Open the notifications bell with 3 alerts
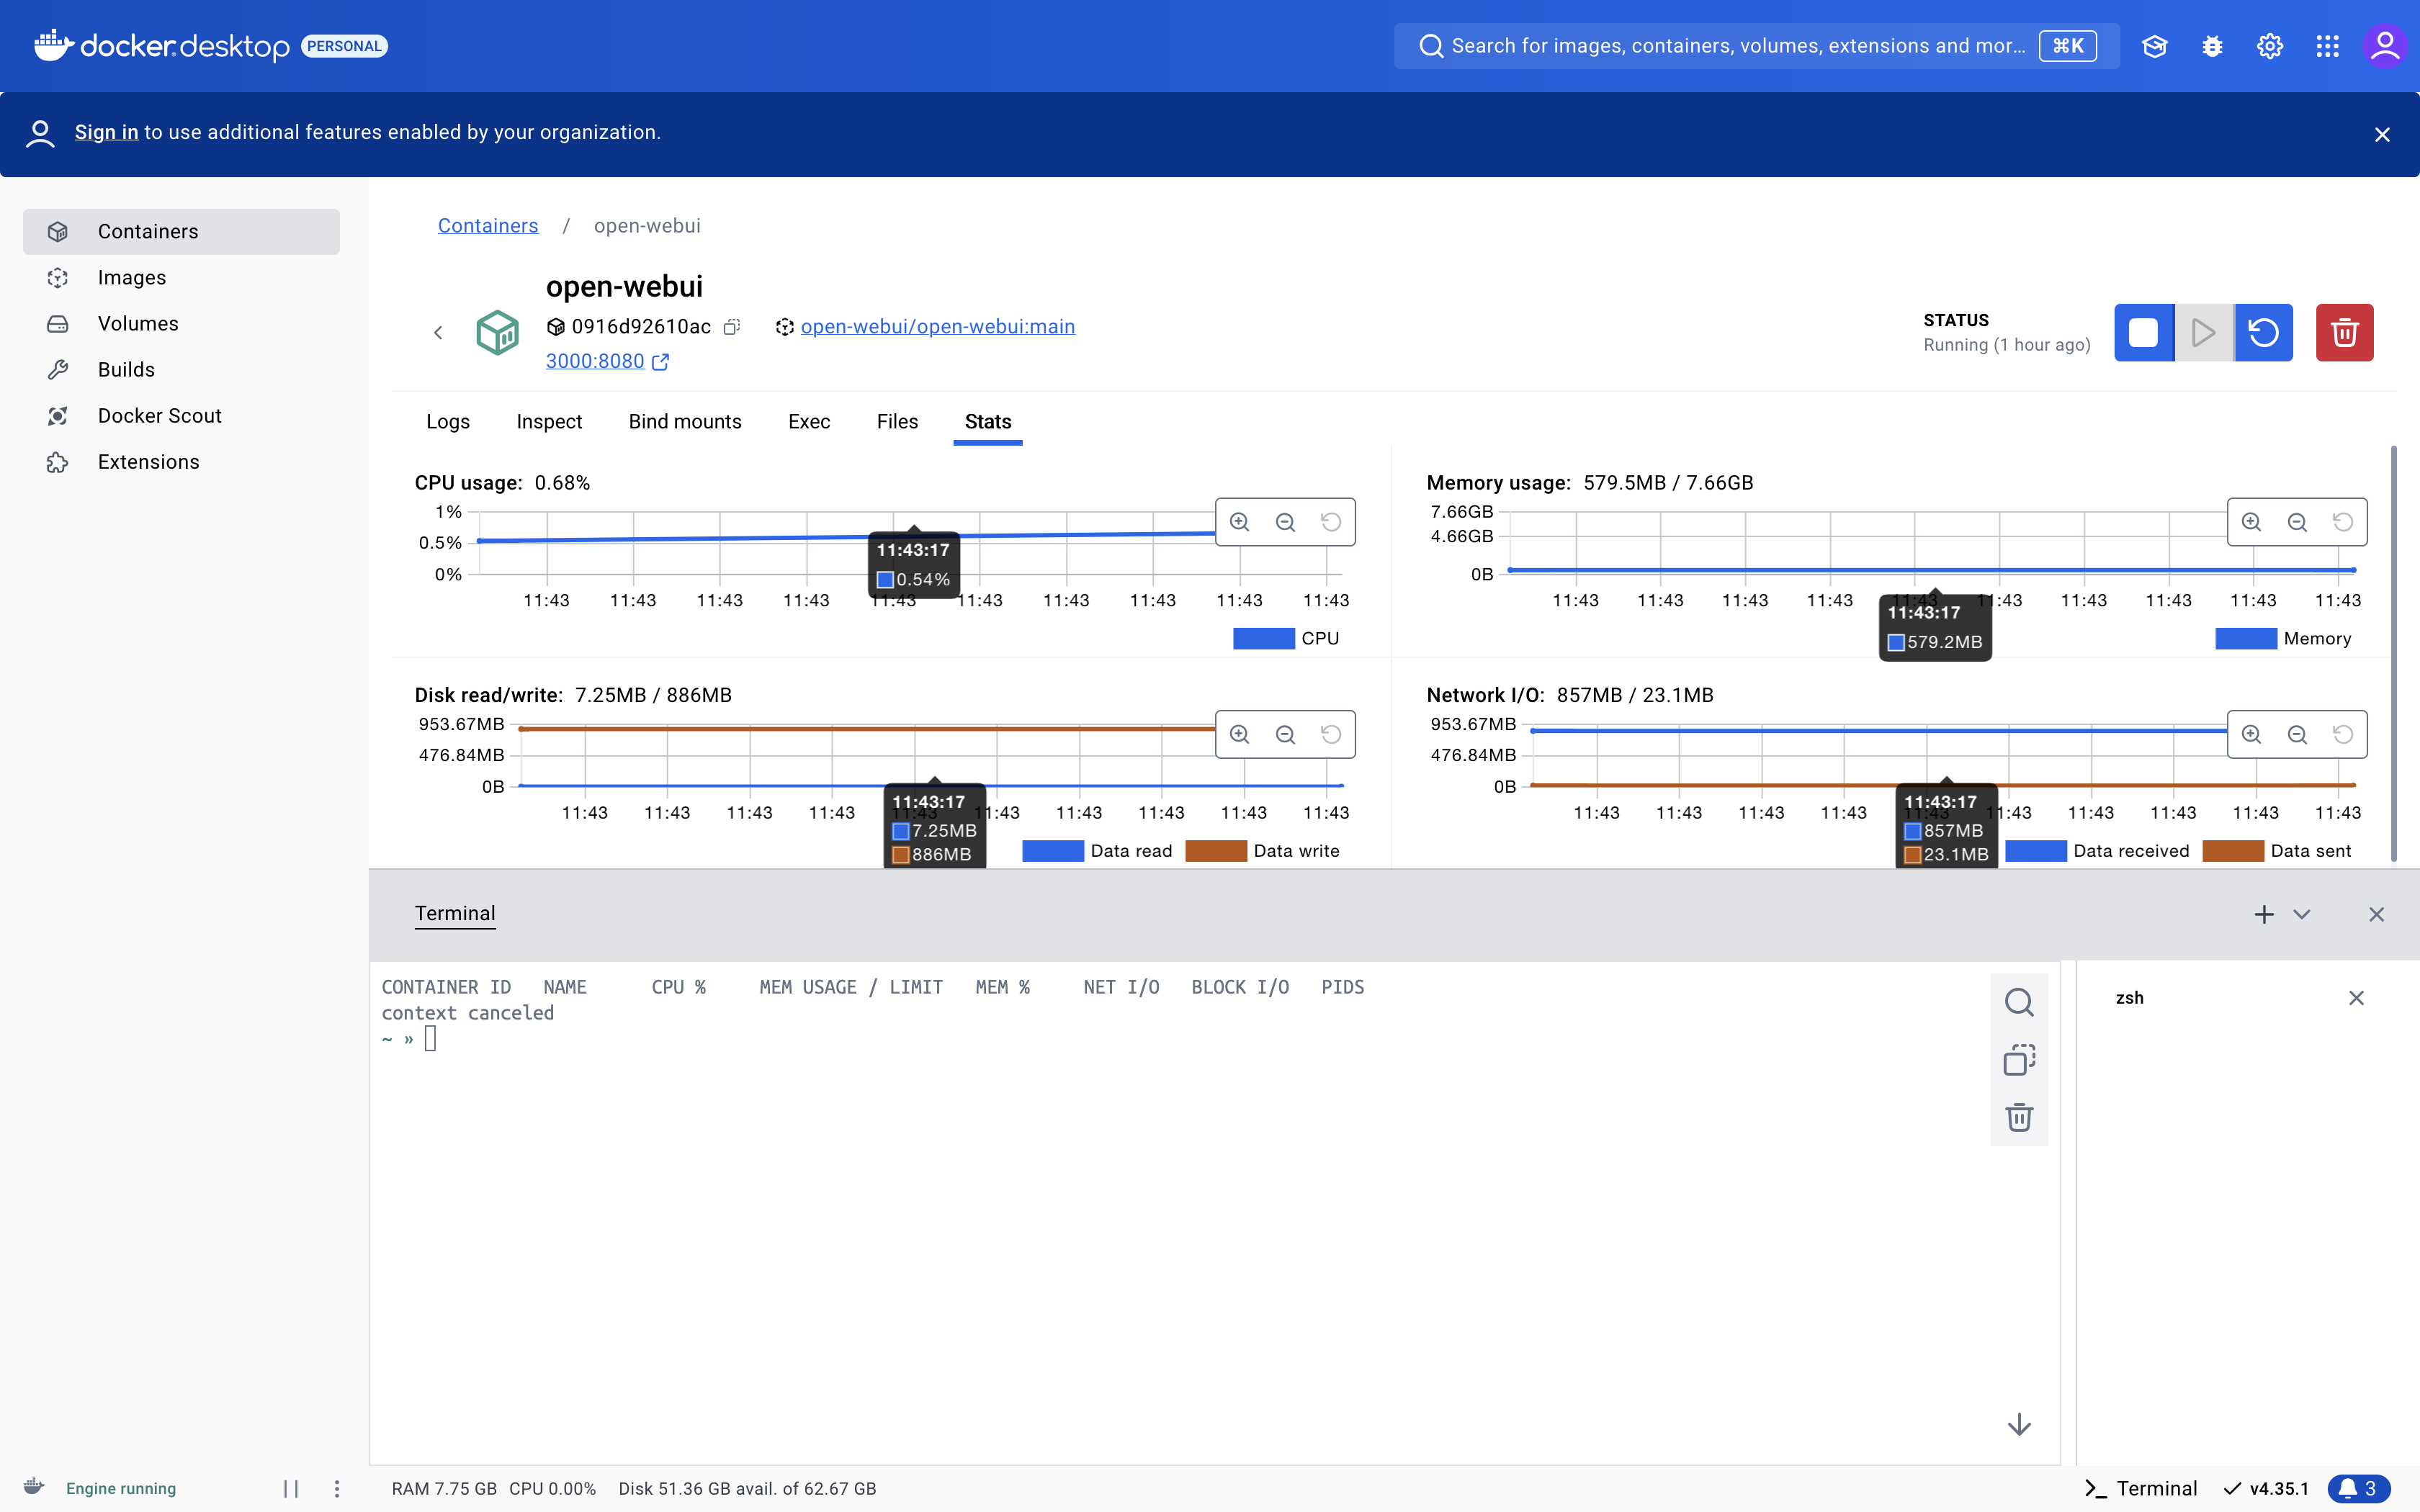The image size is (2420, 1512). pos(2359,1489)
